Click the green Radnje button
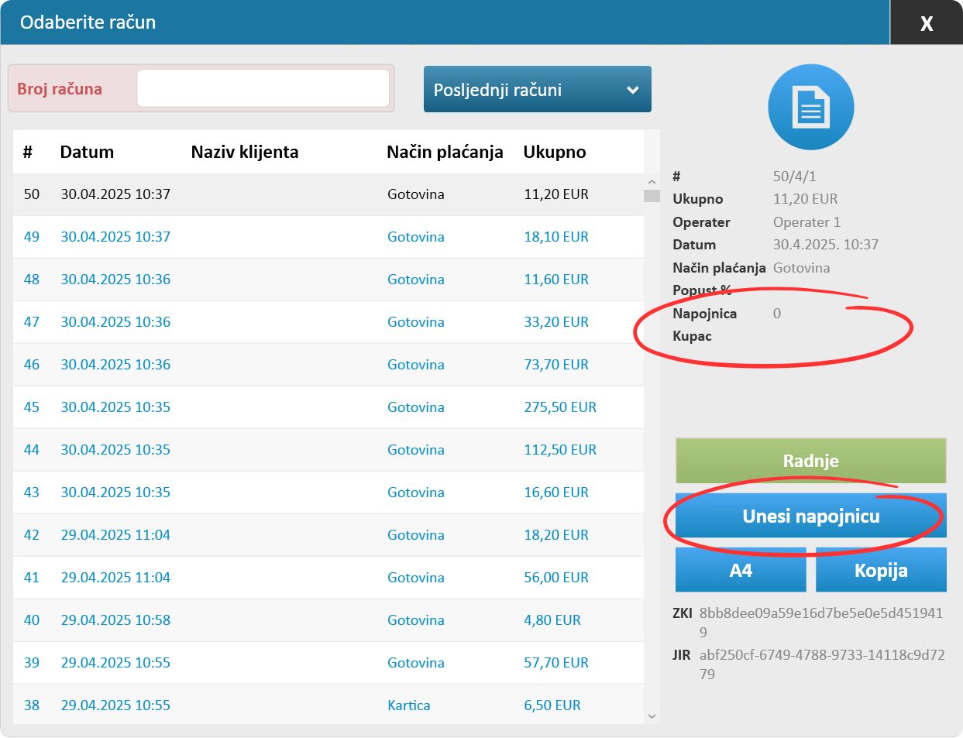The width and height of the screenshot is (963, 738). pos(810,461)
